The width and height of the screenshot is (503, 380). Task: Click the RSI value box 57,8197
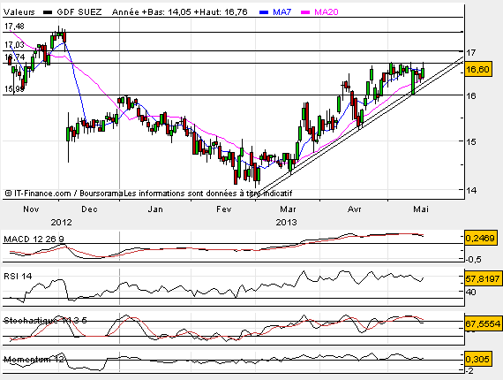pyautogui.click(x=483, y=278)
